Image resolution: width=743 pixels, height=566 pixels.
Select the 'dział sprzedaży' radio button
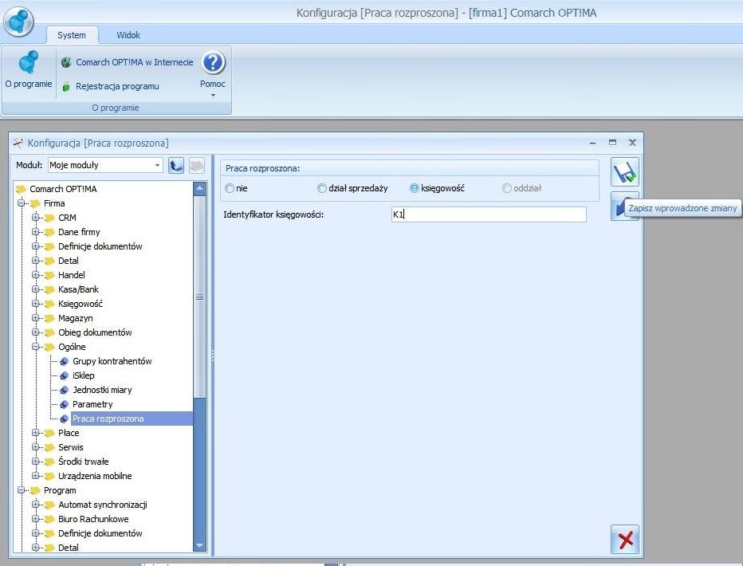(322, 188)
